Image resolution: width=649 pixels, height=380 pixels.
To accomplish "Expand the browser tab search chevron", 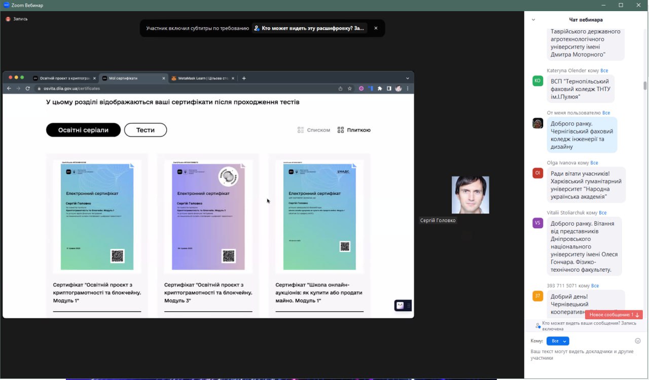I will (407, 78).
